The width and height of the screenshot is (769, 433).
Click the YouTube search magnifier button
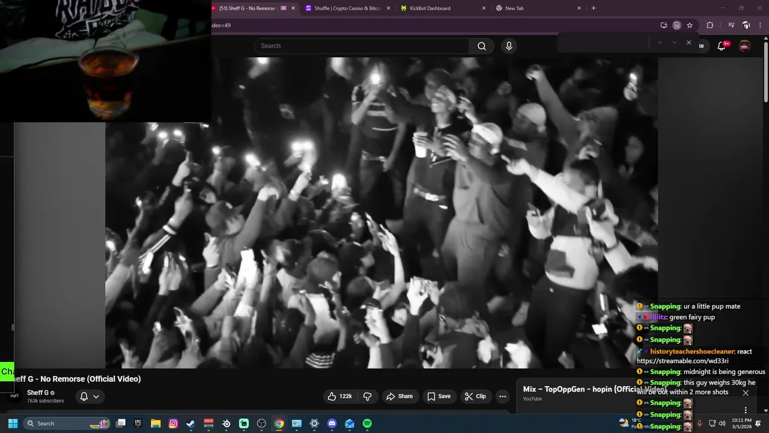pyautogui.click(x=482, y=46)
